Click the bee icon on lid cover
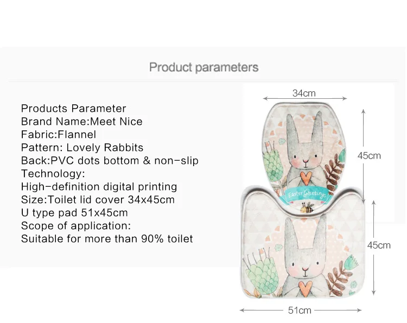This screenshot has height=323, width=407. click(307, 208)
